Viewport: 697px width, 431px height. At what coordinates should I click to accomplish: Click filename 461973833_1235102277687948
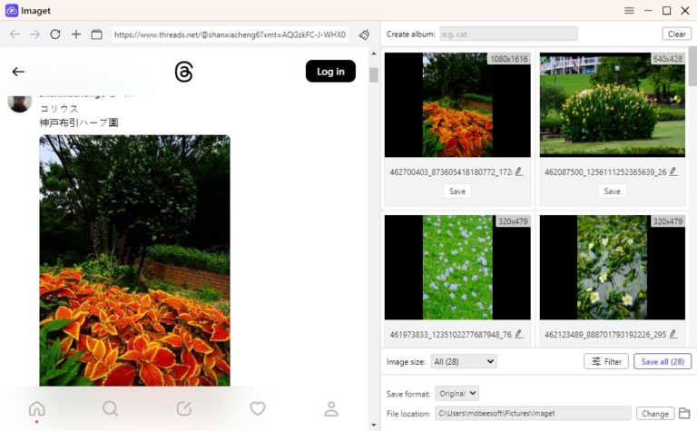[451, 335]
